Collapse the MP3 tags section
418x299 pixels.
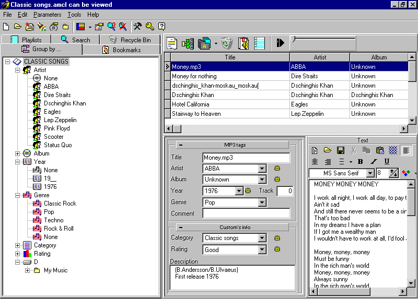coord(181,145)
